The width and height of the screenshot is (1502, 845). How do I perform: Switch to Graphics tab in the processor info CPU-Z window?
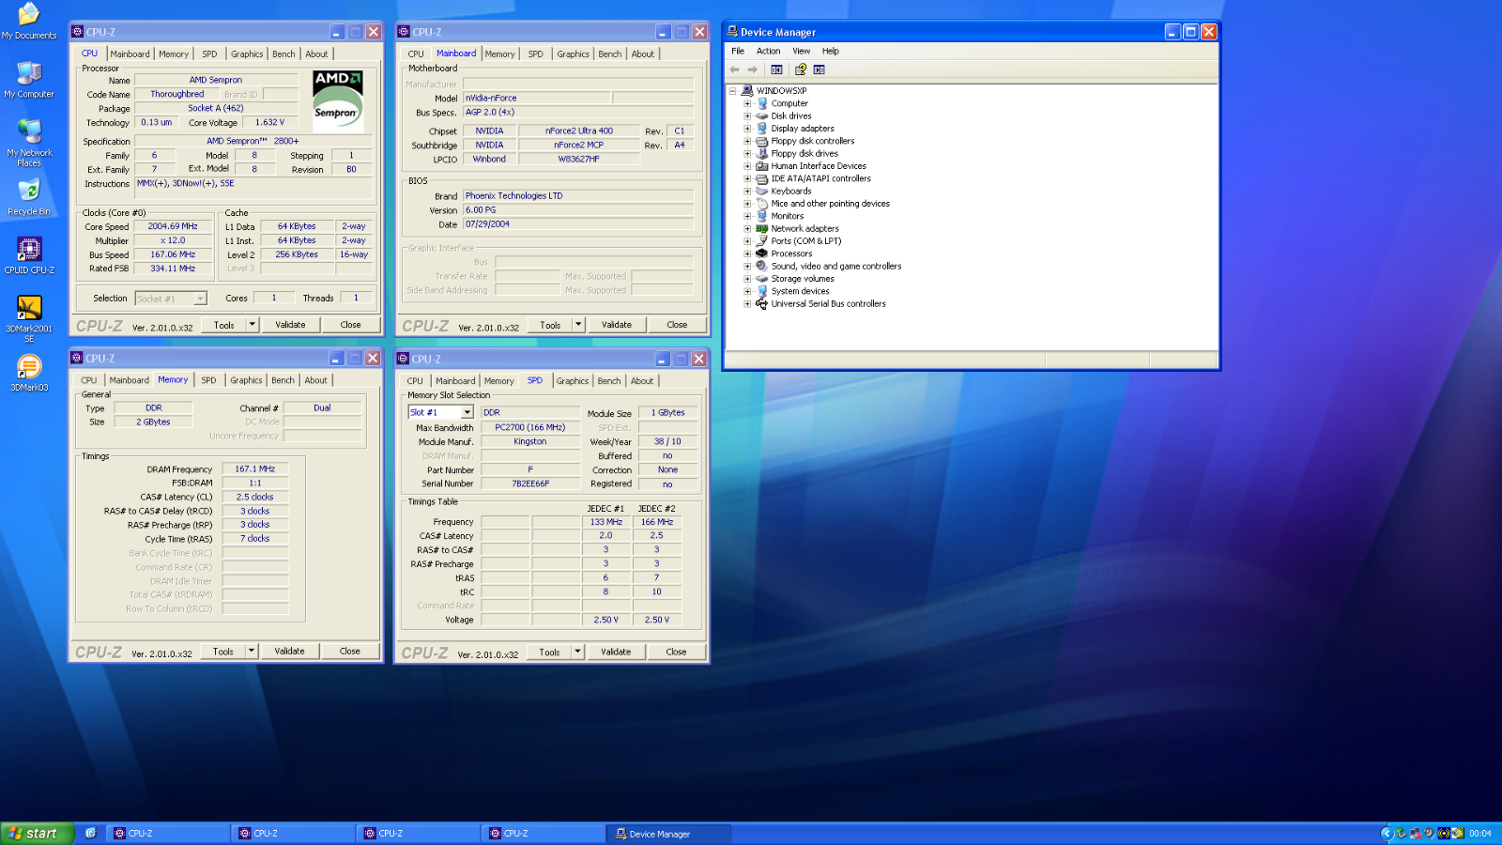(x=247, y=54)
